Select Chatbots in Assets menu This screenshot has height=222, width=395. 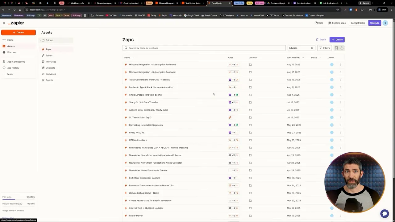tap(50, 68)
